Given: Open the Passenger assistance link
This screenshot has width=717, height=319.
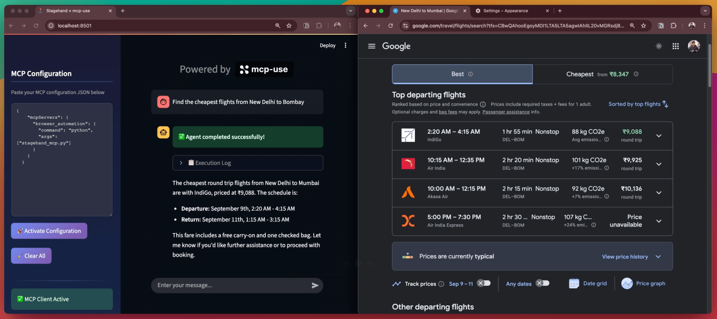Looking at the screenshot, I should pos(506,112).
